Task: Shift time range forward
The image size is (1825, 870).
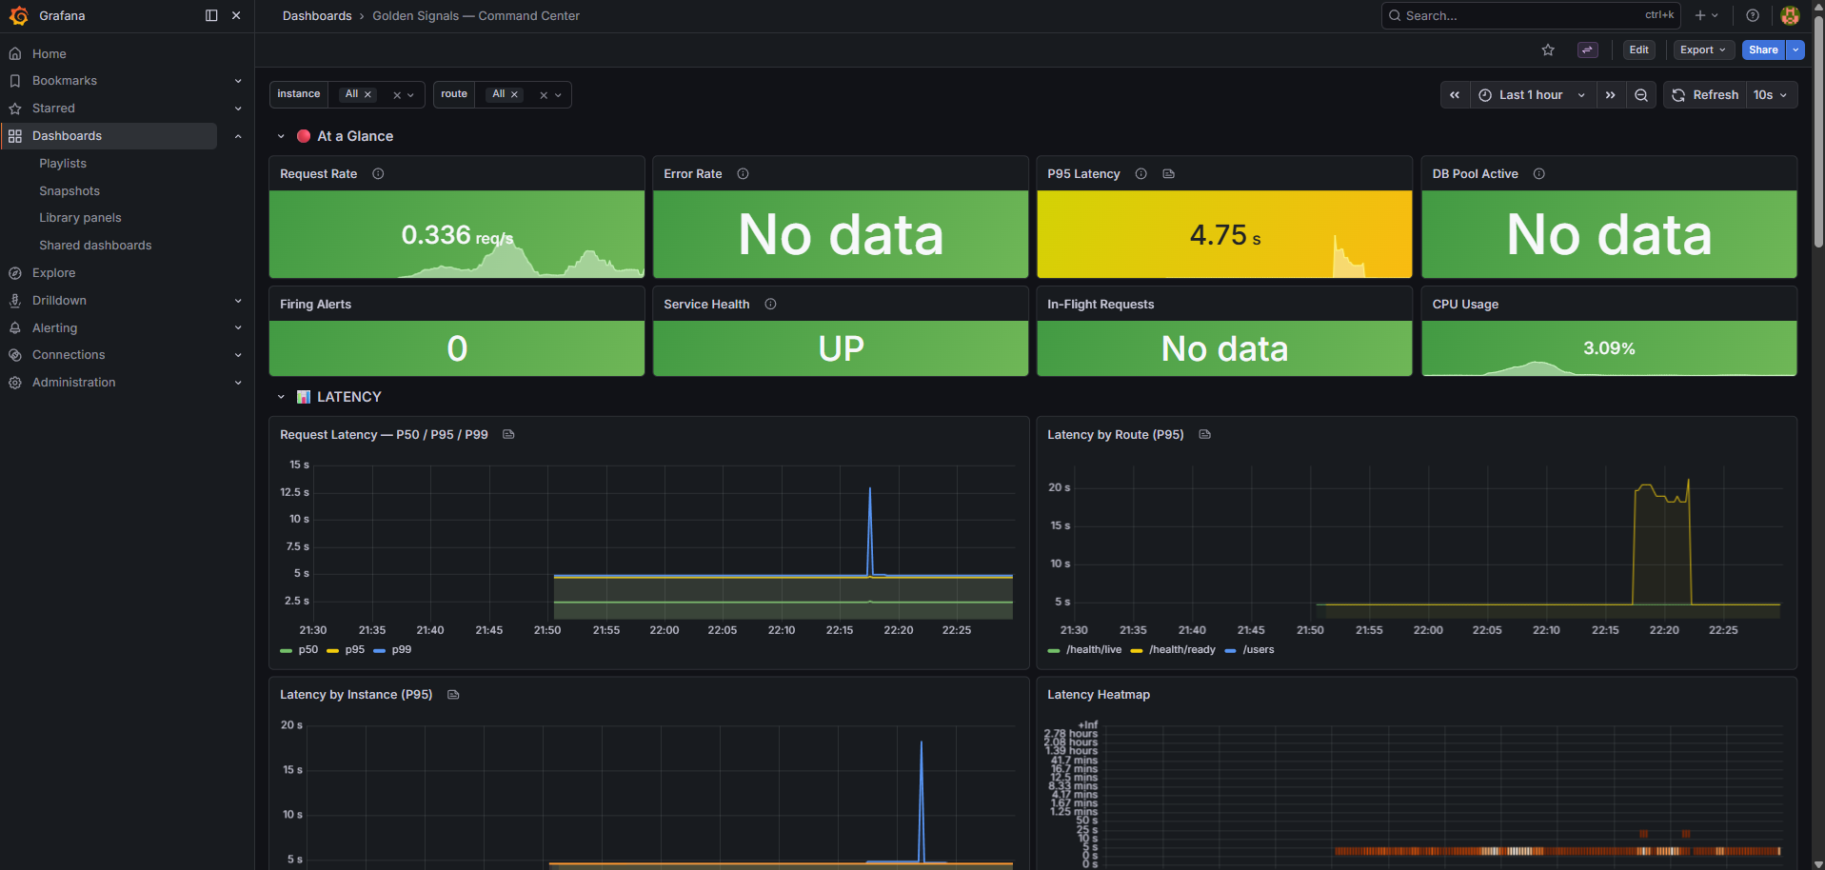Action: [x=1611, y=95]
